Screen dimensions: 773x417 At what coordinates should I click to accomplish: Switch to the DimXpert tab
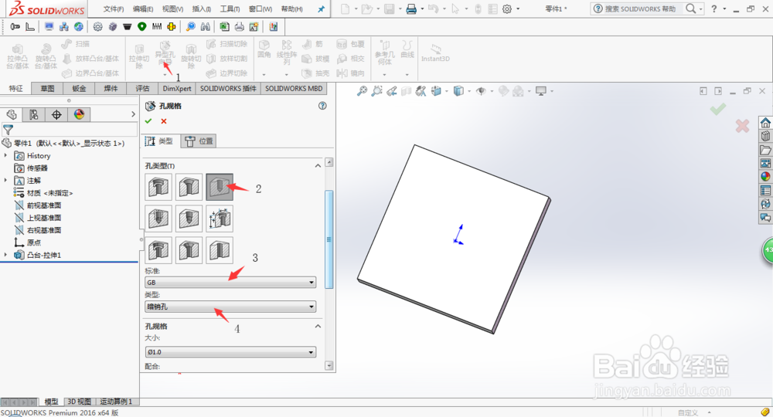pos(177,89)
